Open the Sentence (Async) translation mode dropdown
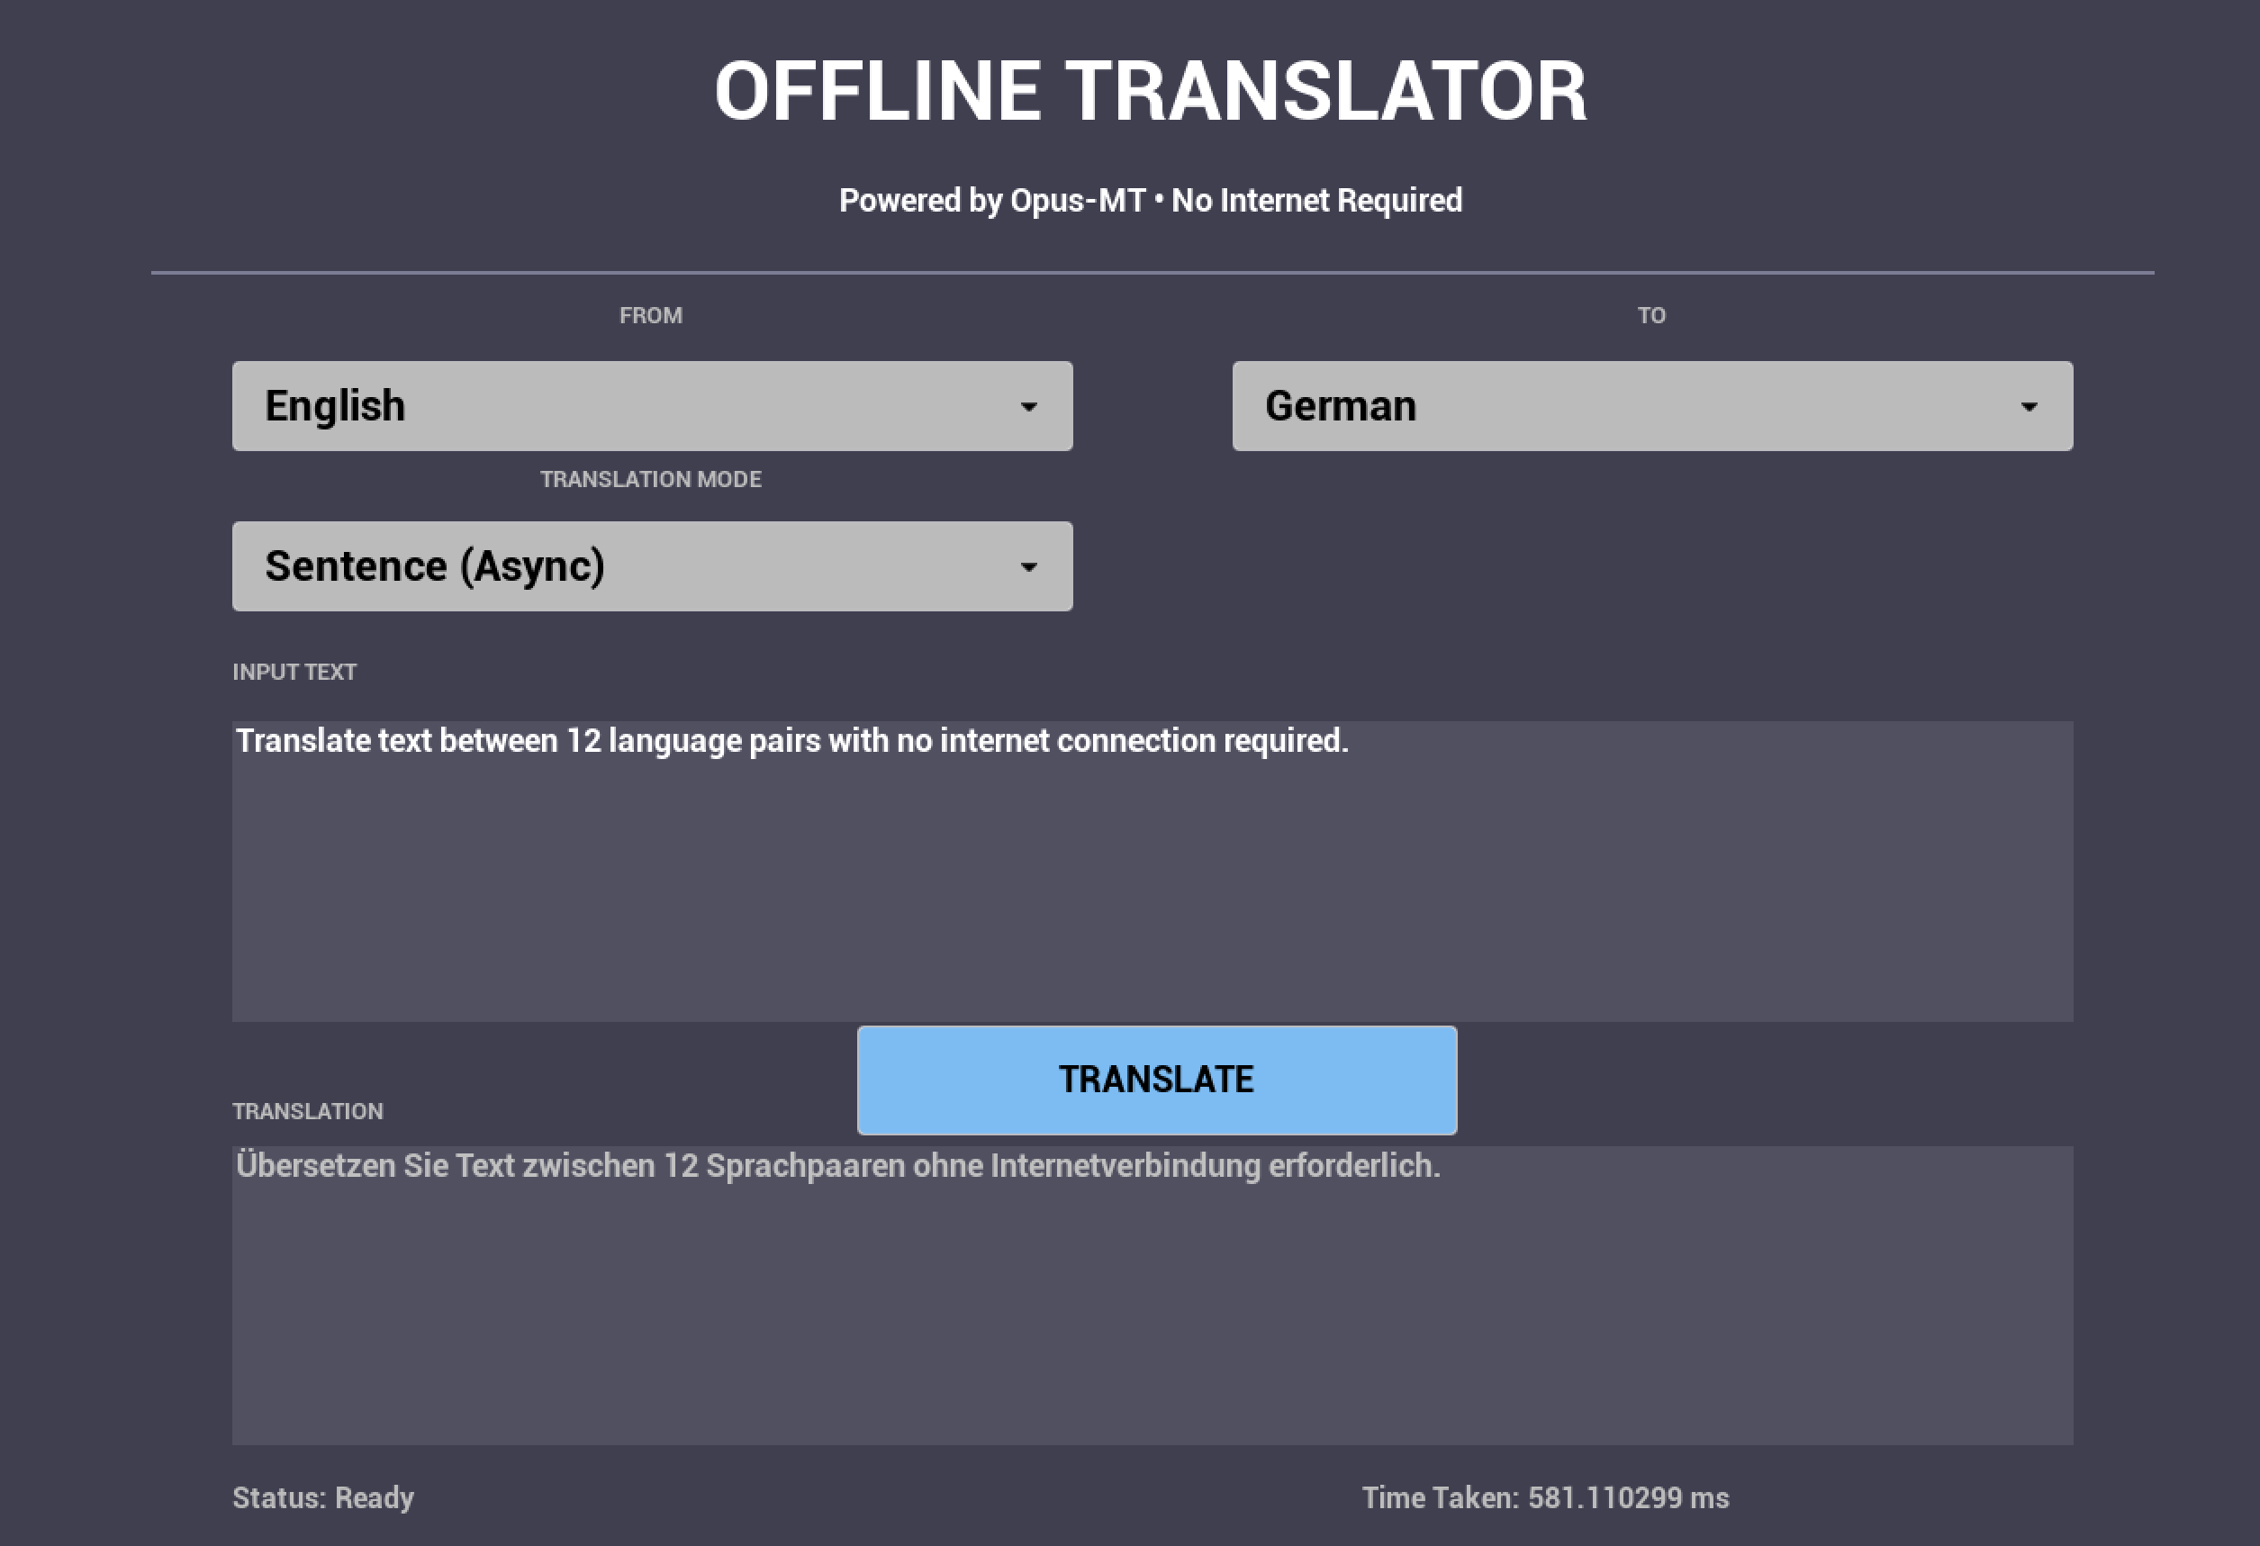The image size is (2260, 1546). point(652,565)
